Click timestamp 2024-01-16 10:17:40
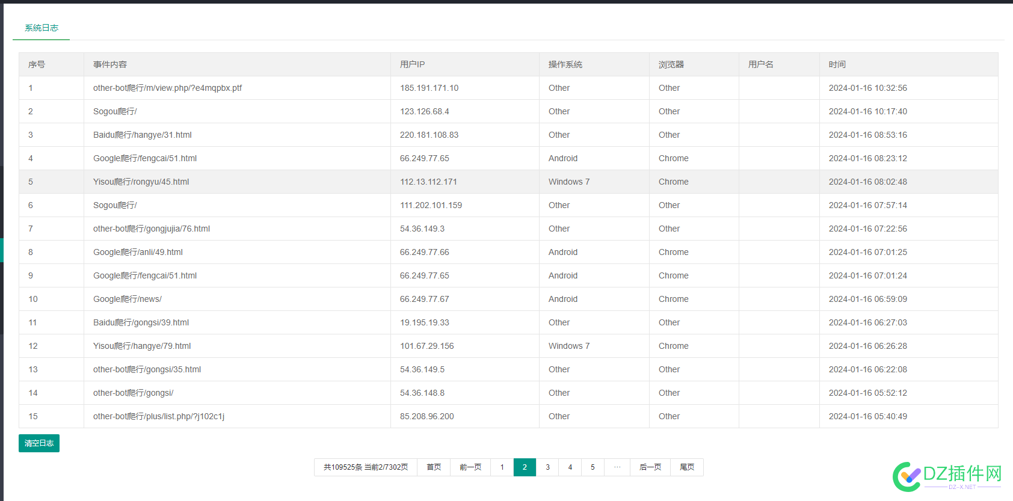The height and width of the screenshot is (501, 1013). pos(868,111)
